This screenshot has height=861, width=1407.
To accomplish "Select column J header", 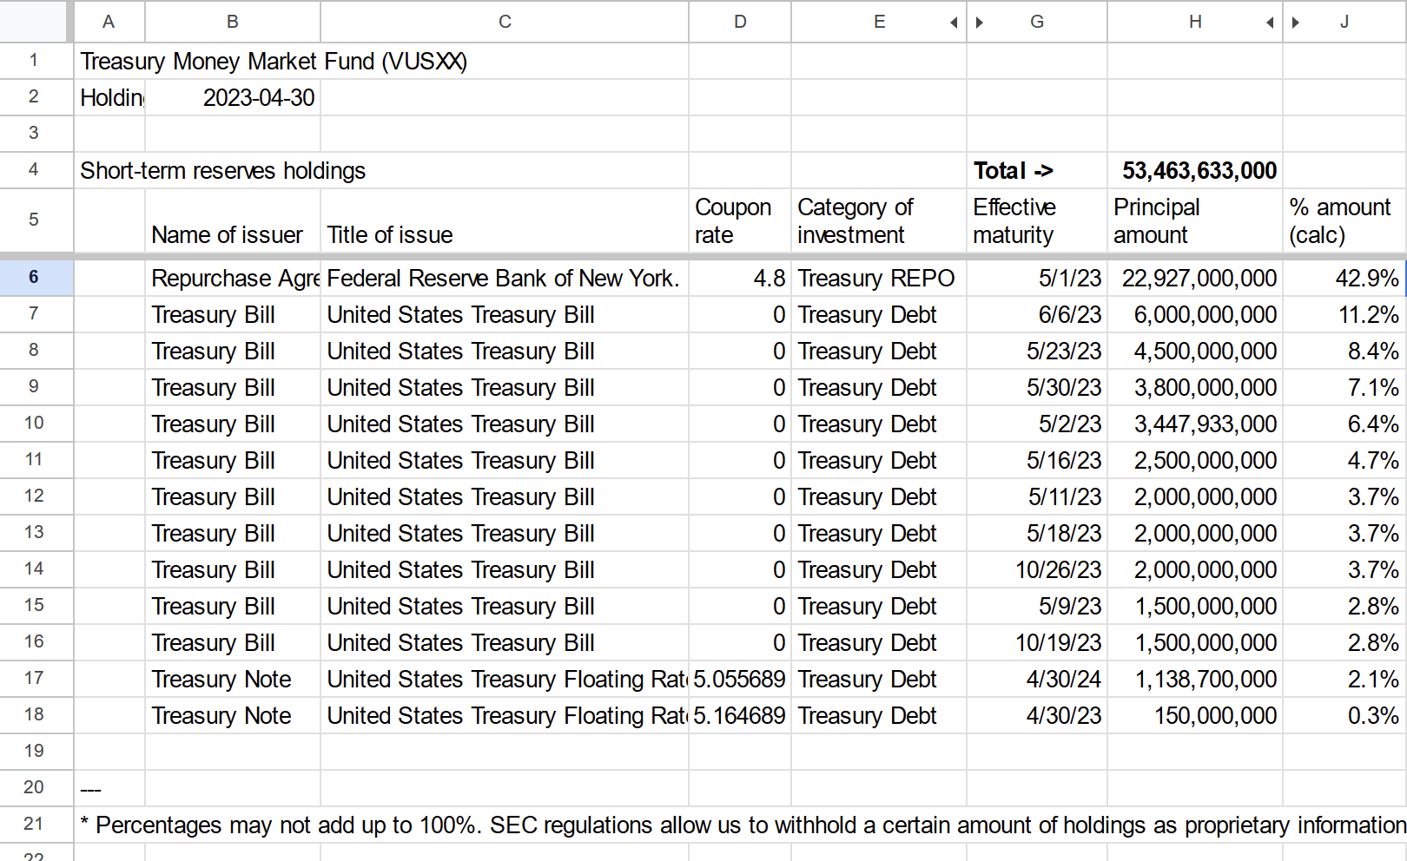I will point(1344,22).
